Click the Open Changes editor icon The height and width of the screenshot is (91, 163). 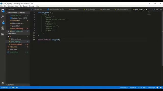(x=153, y=10)
